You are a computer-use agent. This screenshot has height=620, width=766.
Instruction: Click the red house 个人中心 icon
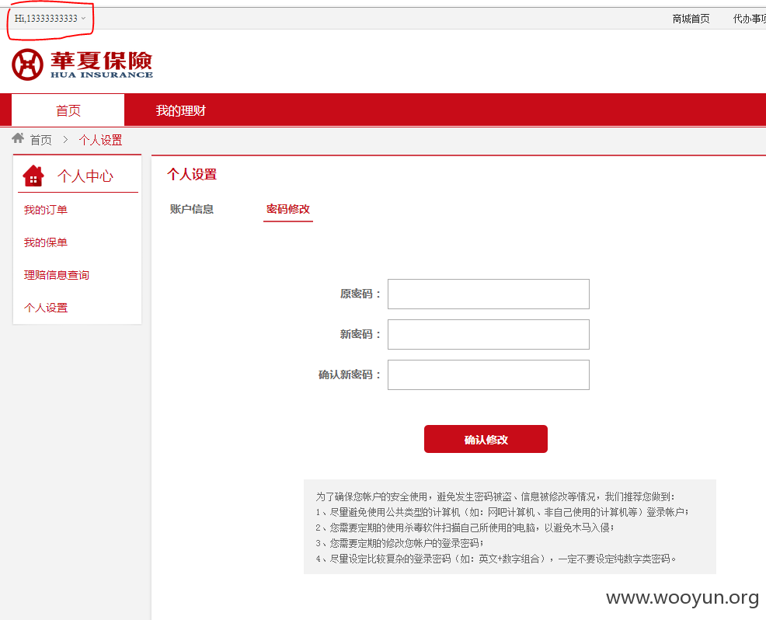(33, 176)
